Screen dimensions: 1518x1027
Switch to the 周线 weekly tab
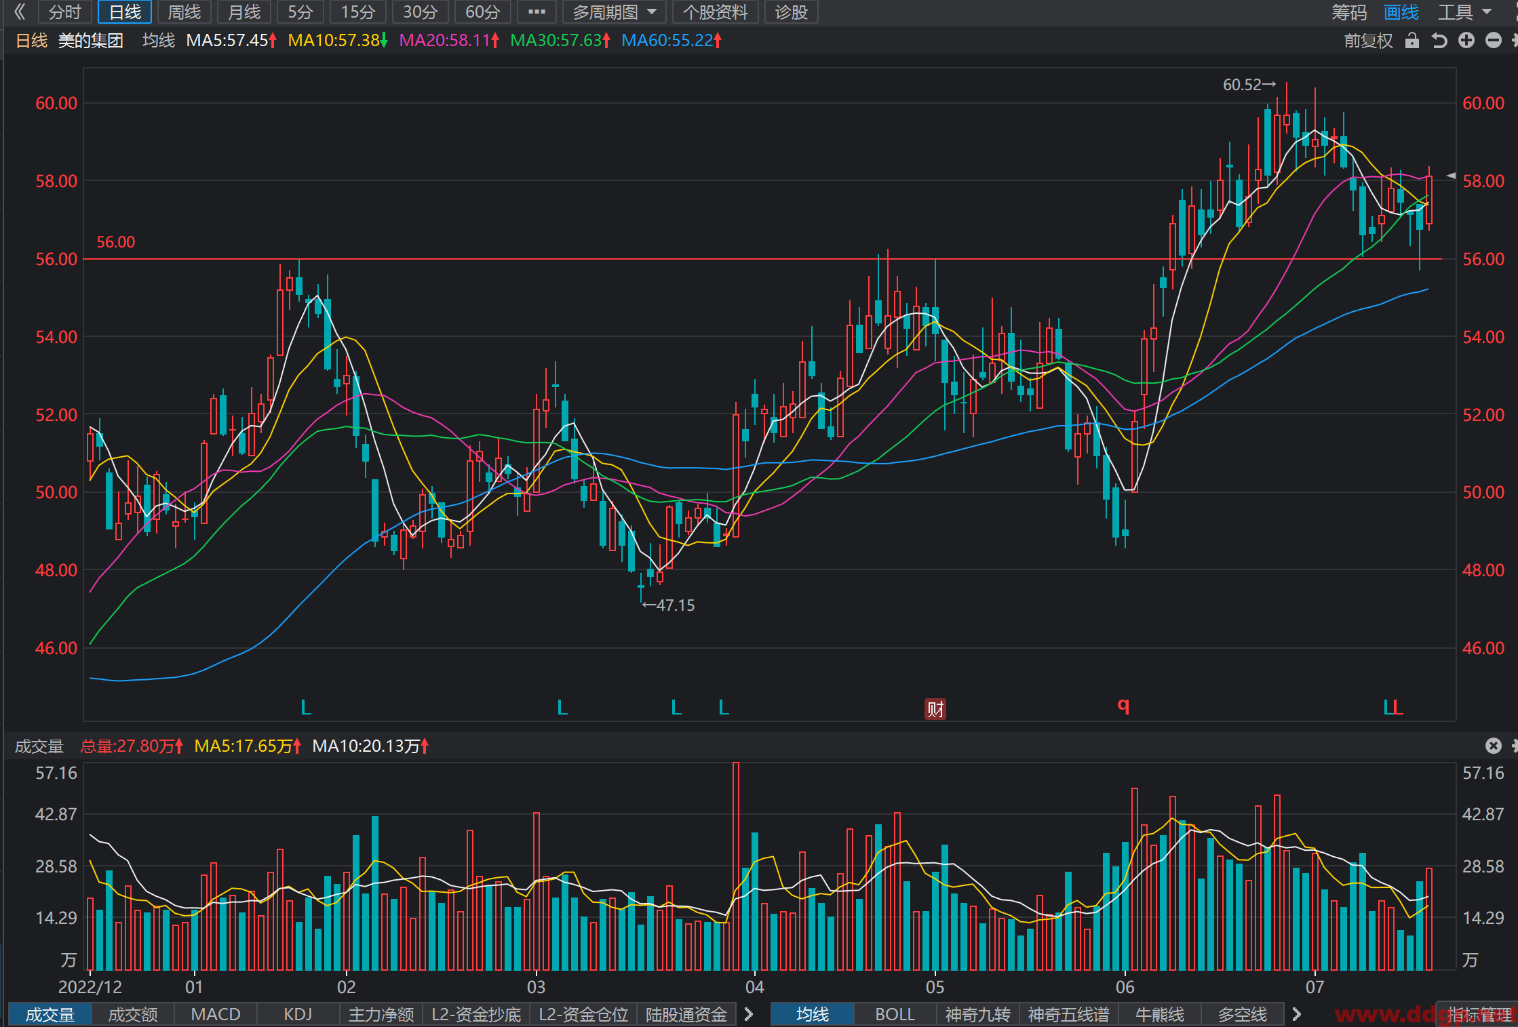(184, 12)
